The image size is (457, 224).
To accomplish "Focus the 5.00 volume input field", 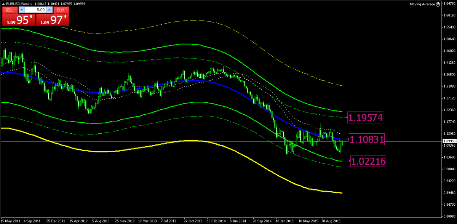I will 36,10.
